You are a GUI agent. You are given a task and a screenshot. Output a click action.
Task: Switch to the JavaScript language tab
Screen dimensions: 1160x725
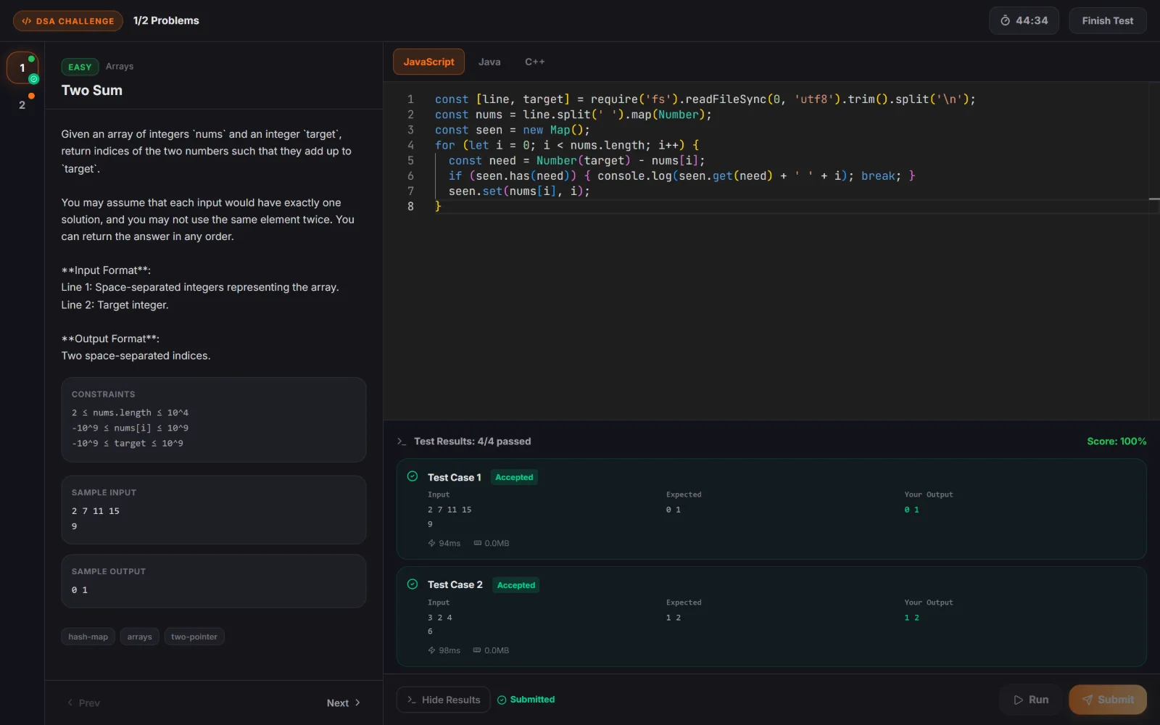[x=428, y=62]
